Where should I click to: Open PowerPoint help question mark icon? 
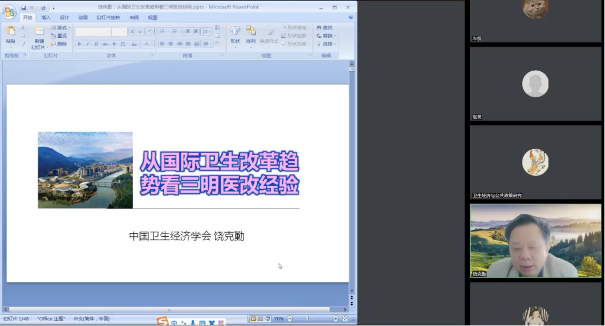coord(350,18)
